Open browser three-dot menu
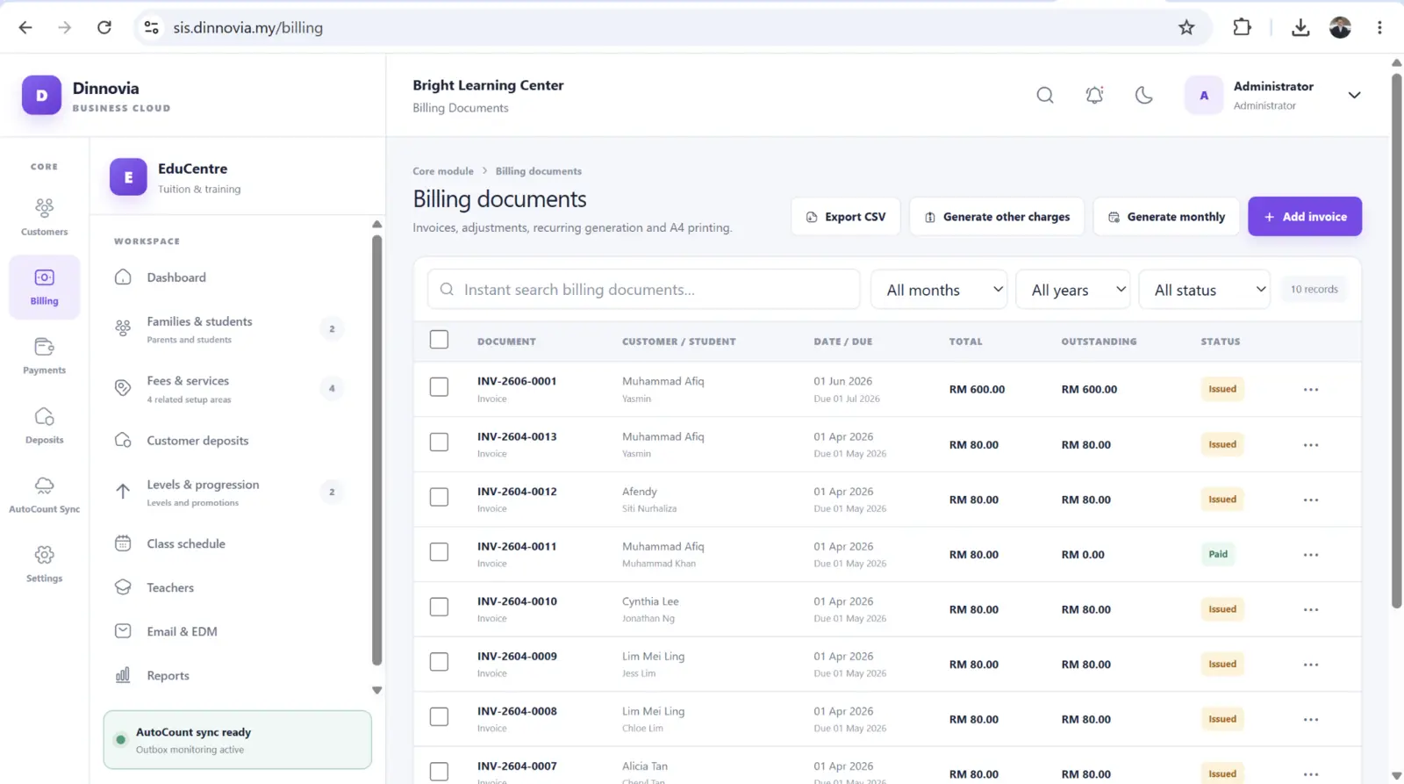Image resolution: width=1404 pixels, height=784 pixels. 1379,27
